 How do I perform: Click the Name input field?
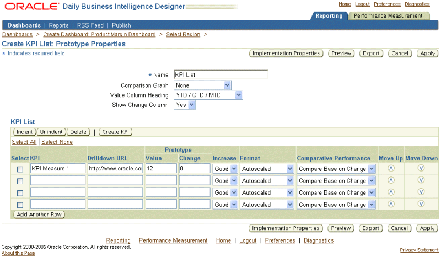221,74
